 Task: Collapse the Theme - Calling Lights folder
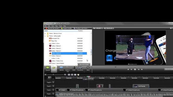(x=45, y=36)
